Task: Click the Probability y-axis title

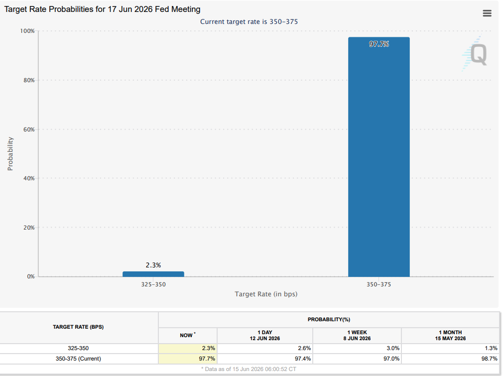Action: [10, 153]
